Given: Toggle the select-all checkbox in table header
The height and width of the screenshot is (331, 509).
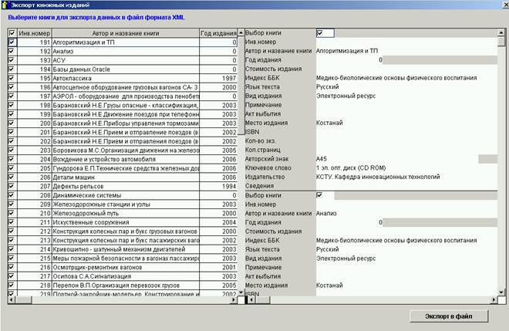Looking at the screenshot, I should (x=12, y=33).
